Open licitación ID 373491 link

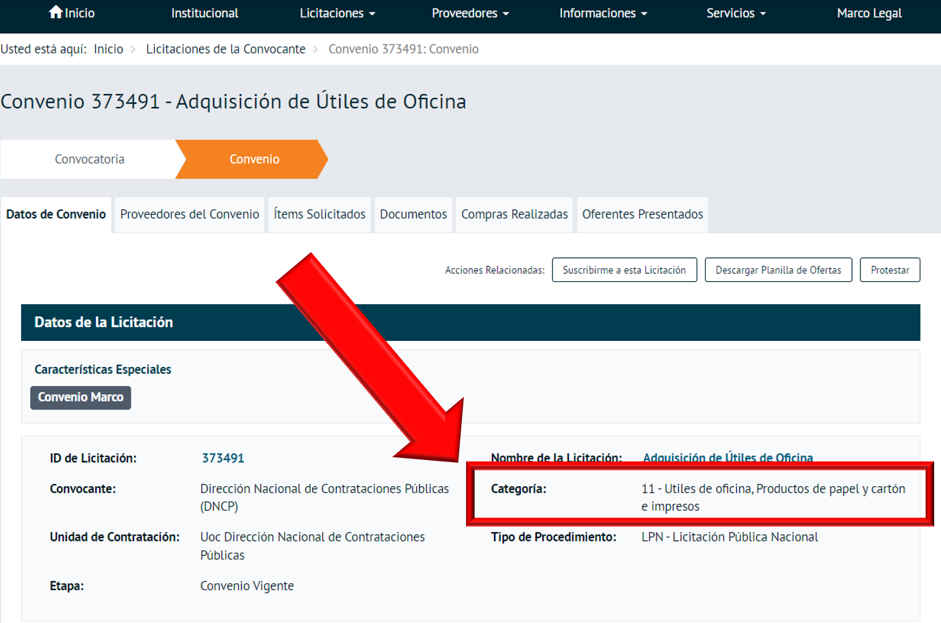pyautogui.click(x=223, y=458)
